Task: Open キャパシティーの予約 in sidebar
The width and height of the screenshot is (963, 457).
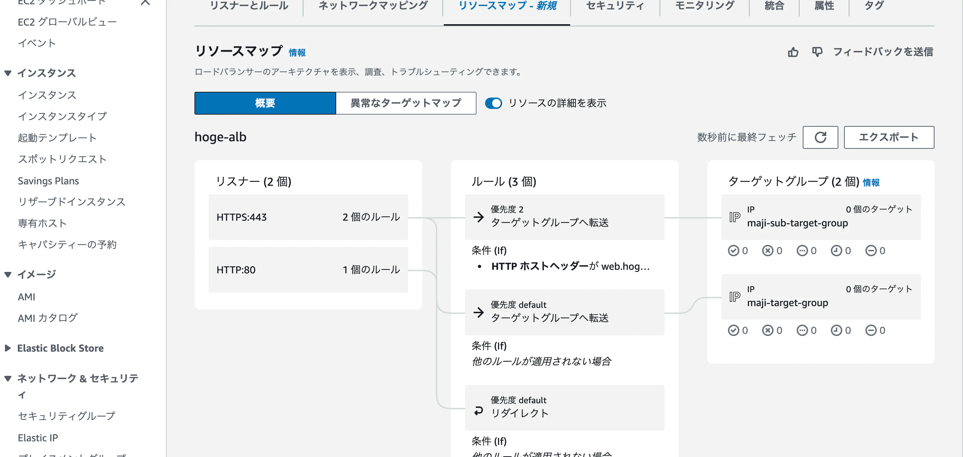Action: (67, 245)
